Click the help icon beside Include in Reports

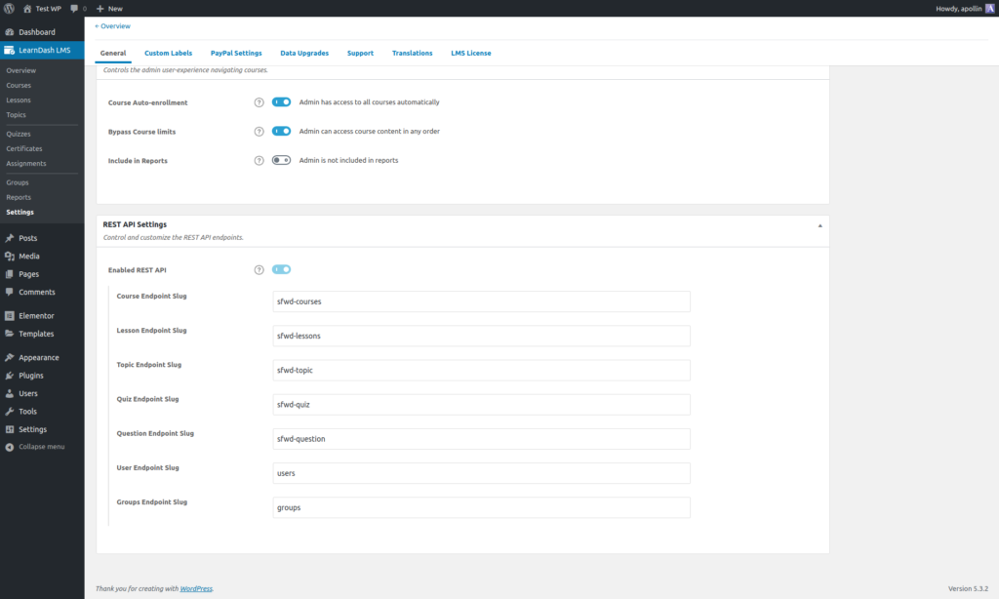pyautogui.click(x=259, y=161)
